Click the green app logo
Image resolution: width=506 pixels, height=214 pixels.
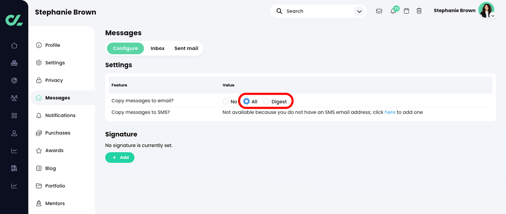(x=14, y=20)
